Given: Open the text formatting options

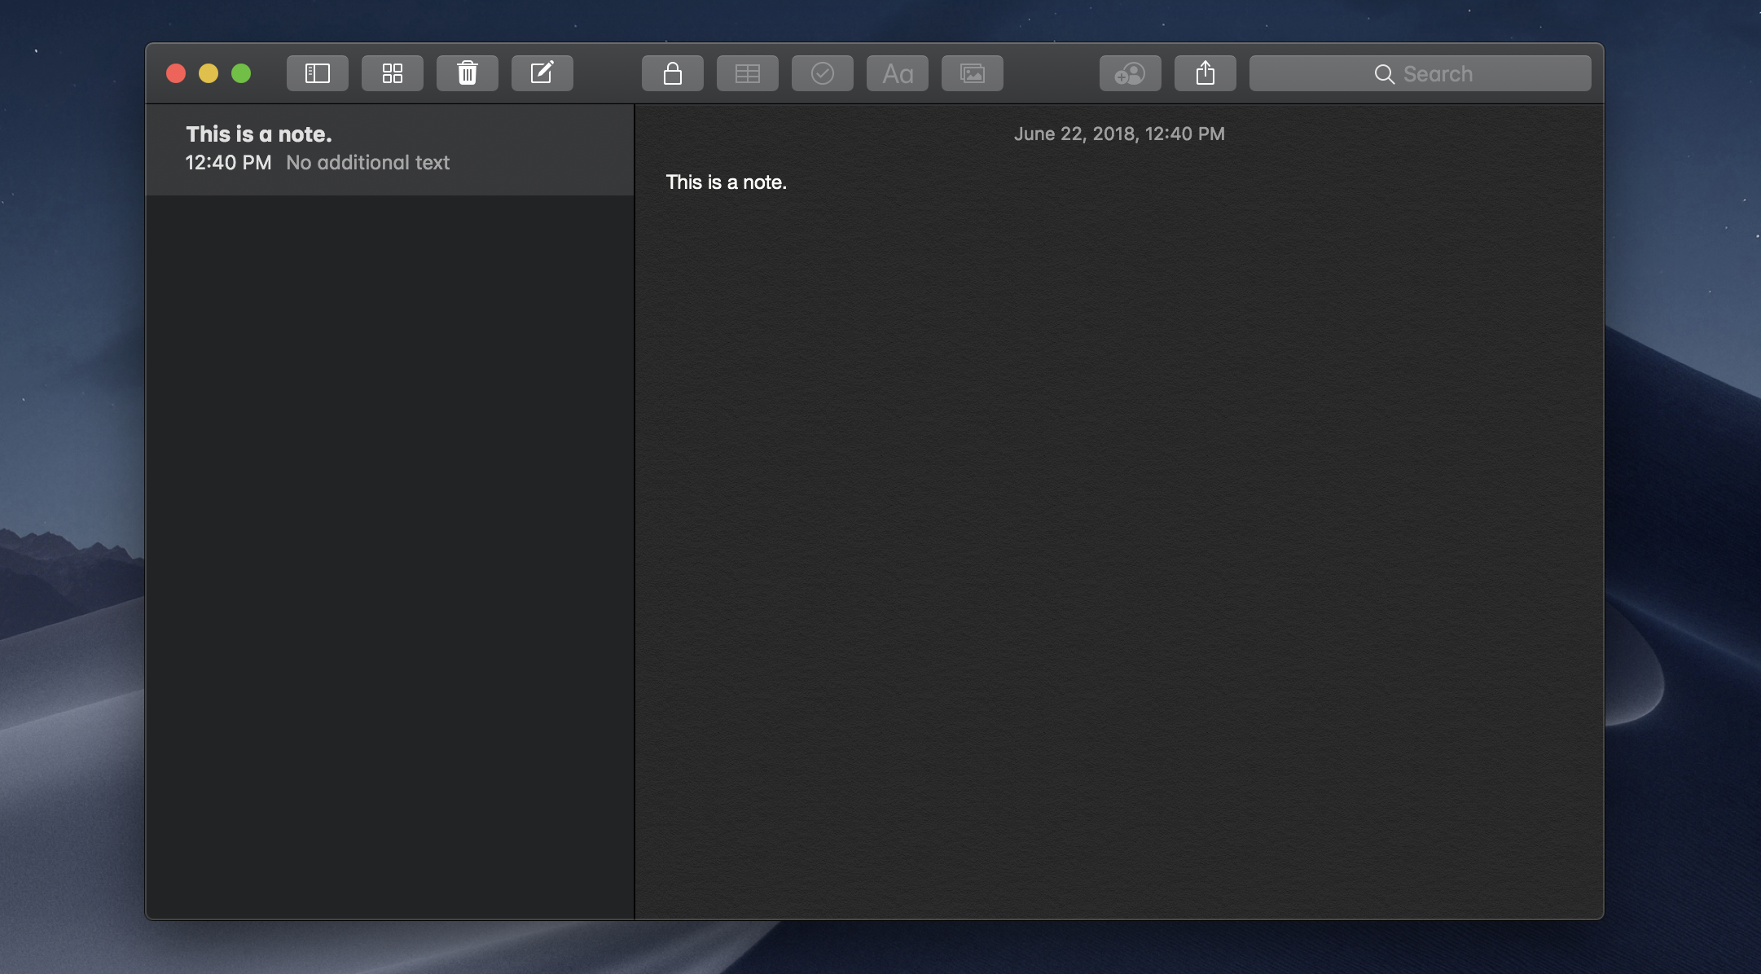Looking at the screenshot, I should pyautogui.click(x=897, y=73).
